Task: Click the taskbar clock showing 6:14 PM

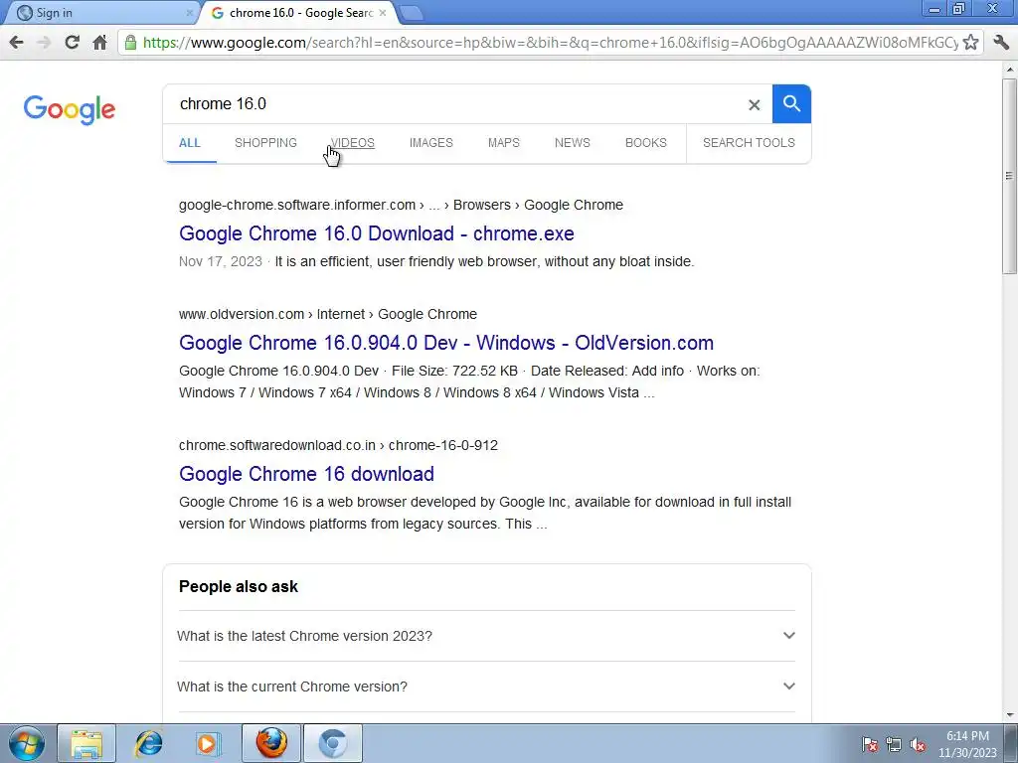Action: point(967,744)
